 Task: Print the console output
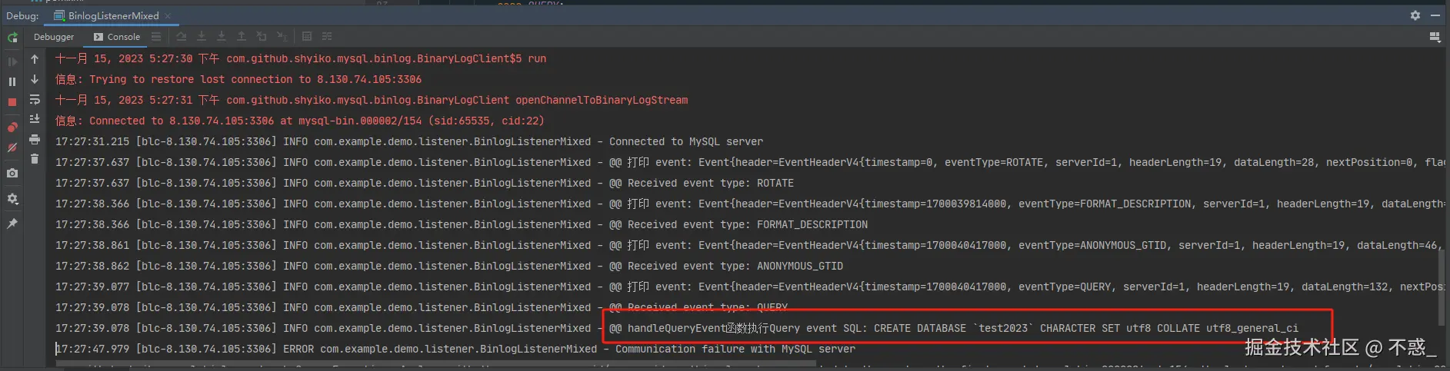click(35, 139)
